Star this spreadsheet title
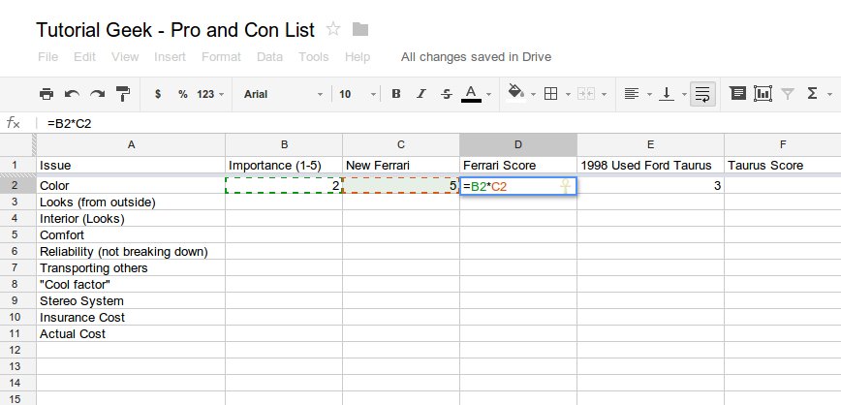841x405 pixels. (x=333, y=29)
